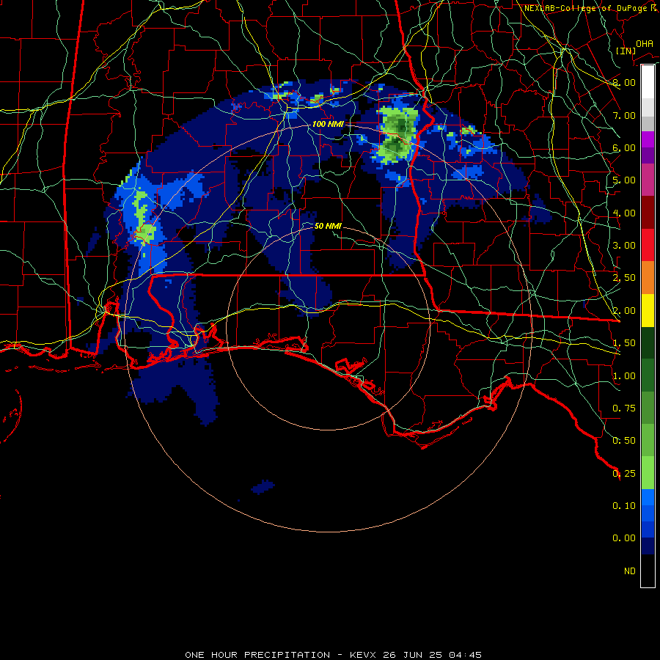The height and width of the screenshot is (660, 660).
Task: Click the 2.00 legend value
Action: [x=624, y=311]
